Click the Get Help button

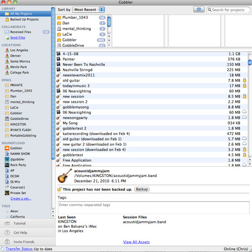[x=28, y=232]
